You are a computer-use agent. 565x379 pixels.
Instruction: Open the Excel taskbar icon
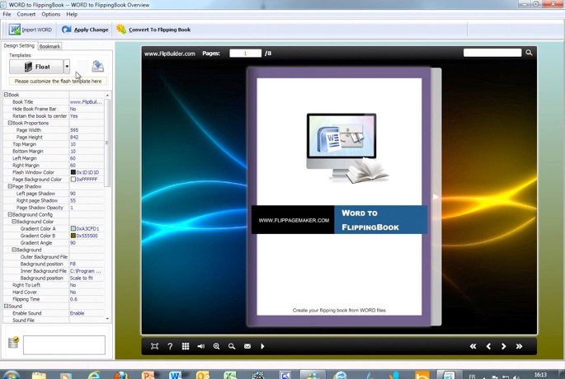pyautogui.click(x=230, y=375)
